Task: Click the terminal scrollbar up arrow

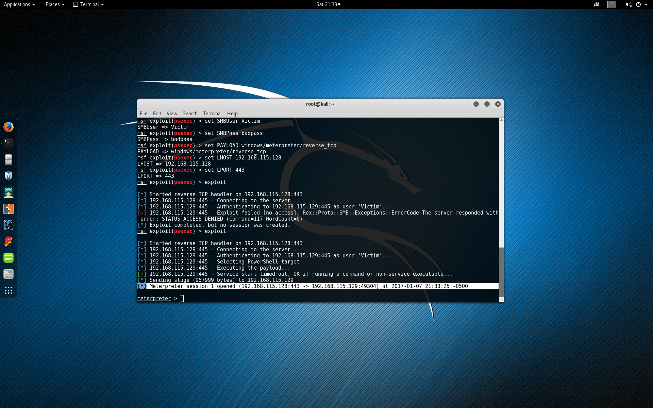Action: pyautogui.click(x=501, y=120)
